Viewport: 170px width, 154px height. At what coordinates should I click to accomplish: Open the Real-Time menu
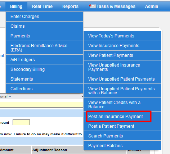coord(42,6)
